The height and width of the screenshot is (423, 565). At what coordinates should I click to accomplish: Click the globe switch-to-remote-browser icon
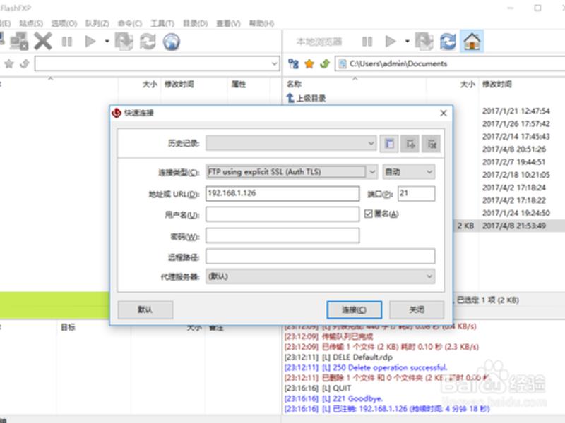click(172, 42)
